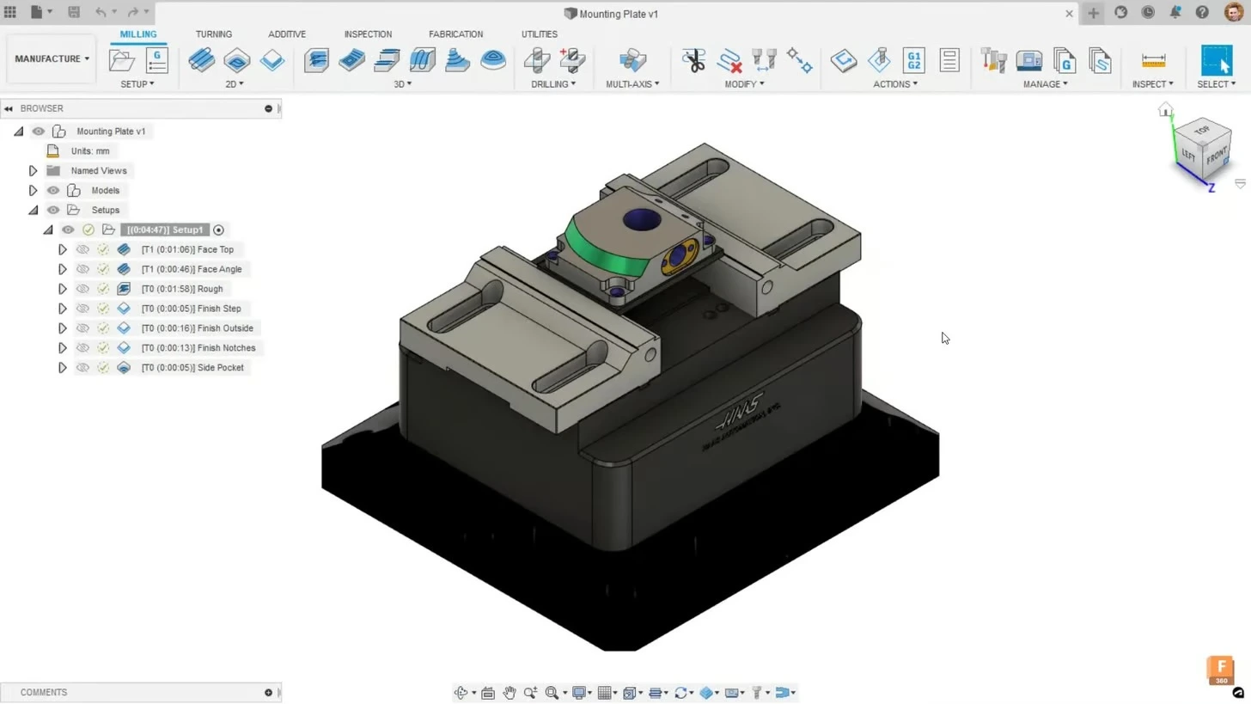The height and width of the screenshot is (704, 1251).
Task: Open the DRILLING menu label
Action: tap(552, 84)
